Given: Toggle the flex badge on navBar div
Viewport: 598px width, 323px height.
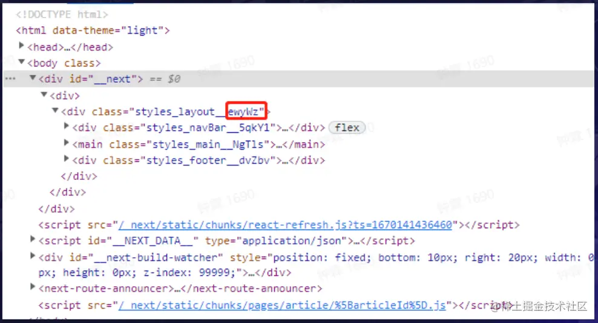Looking at the screenshot, I should tap(347, 127).
